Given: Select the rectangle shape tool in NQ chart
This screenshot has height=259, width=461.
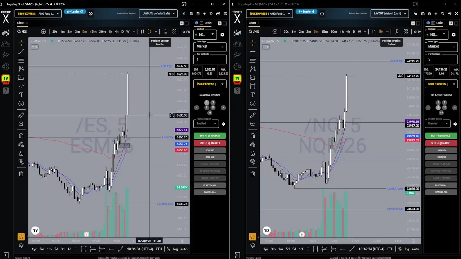Looking at the screenshot, I should click(x=253, y=86).
